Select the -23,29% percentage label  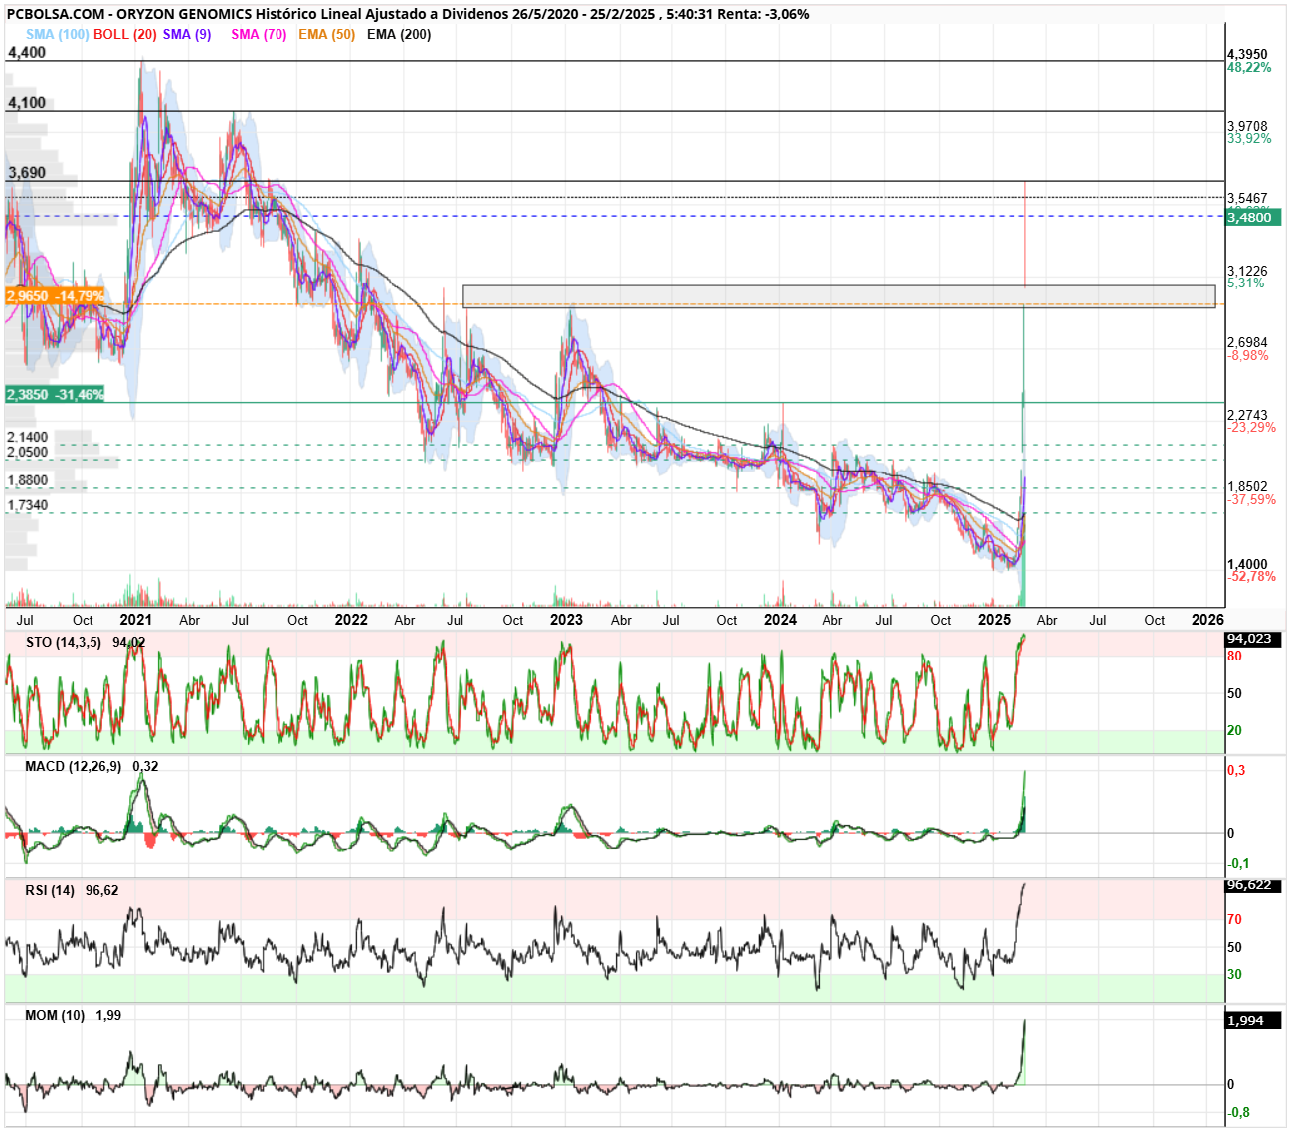pos(1251,427)
